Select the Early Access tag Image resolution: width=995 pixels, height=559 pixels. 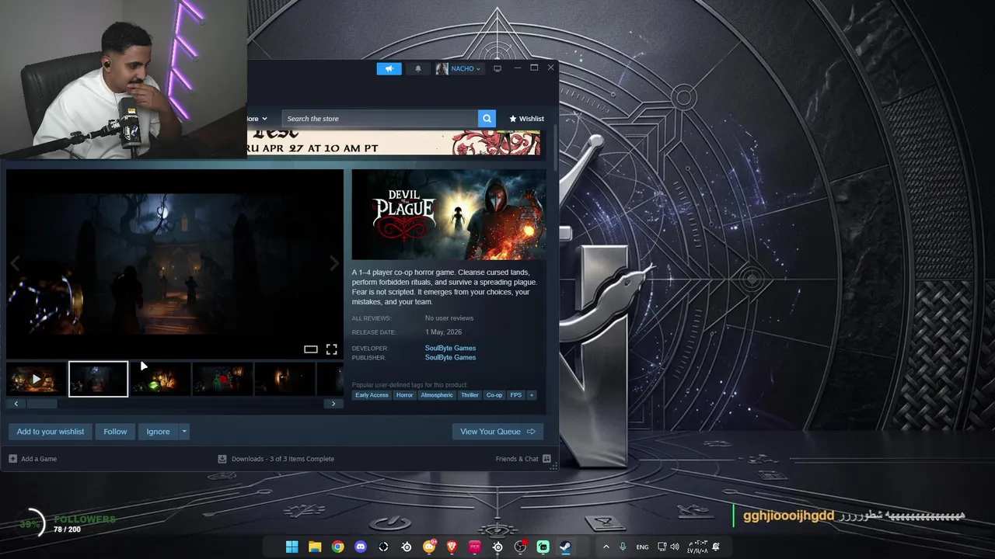click(372, 395)
